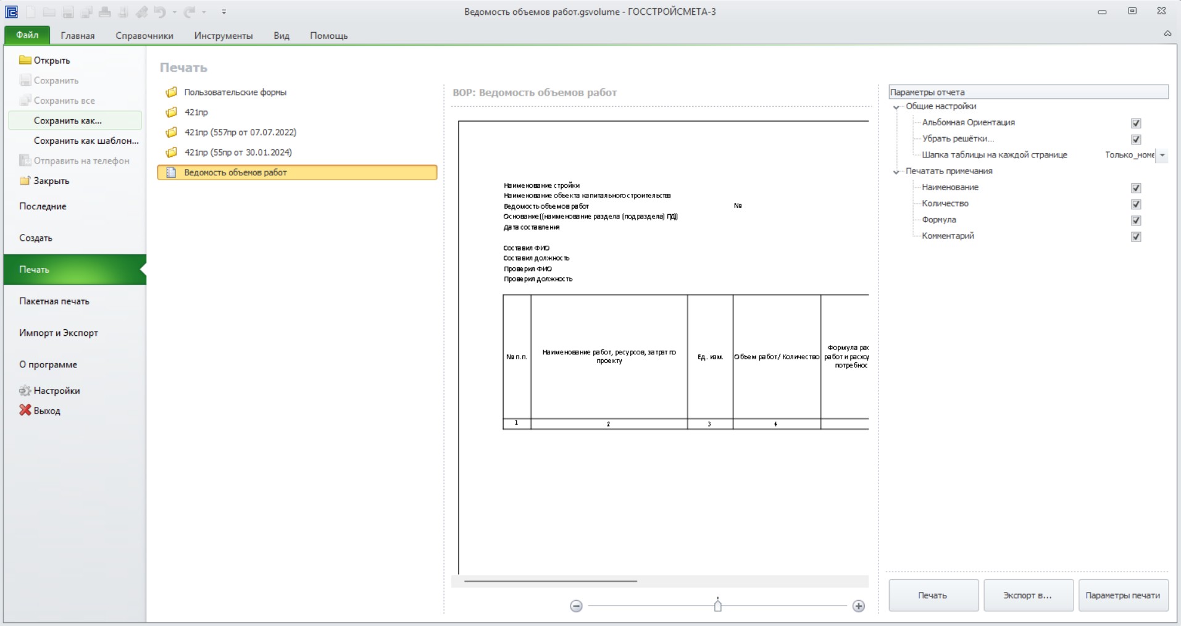
Task: Open Пакетная печать menu item
Action: pos(54,301)
